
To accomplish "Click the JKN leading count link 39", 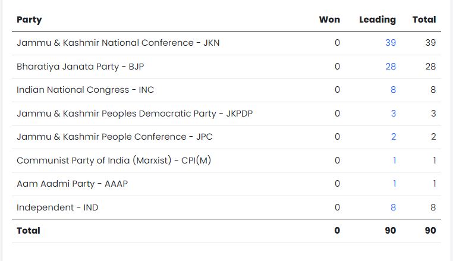I will click(x=390, y=43).
